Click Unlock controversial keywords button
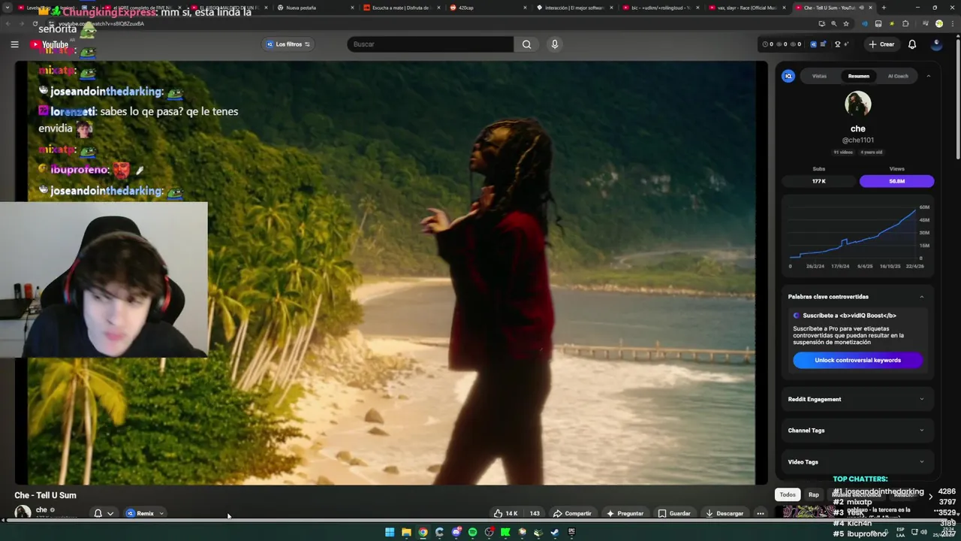Viewport: 961px width, 541px height. pyautogui.click(x=857, y=360)
